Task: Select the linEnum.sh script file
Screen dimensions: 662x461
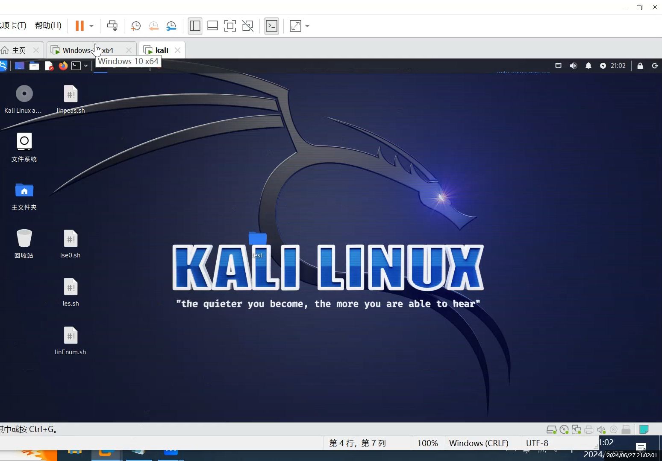Action: [71, 341]
